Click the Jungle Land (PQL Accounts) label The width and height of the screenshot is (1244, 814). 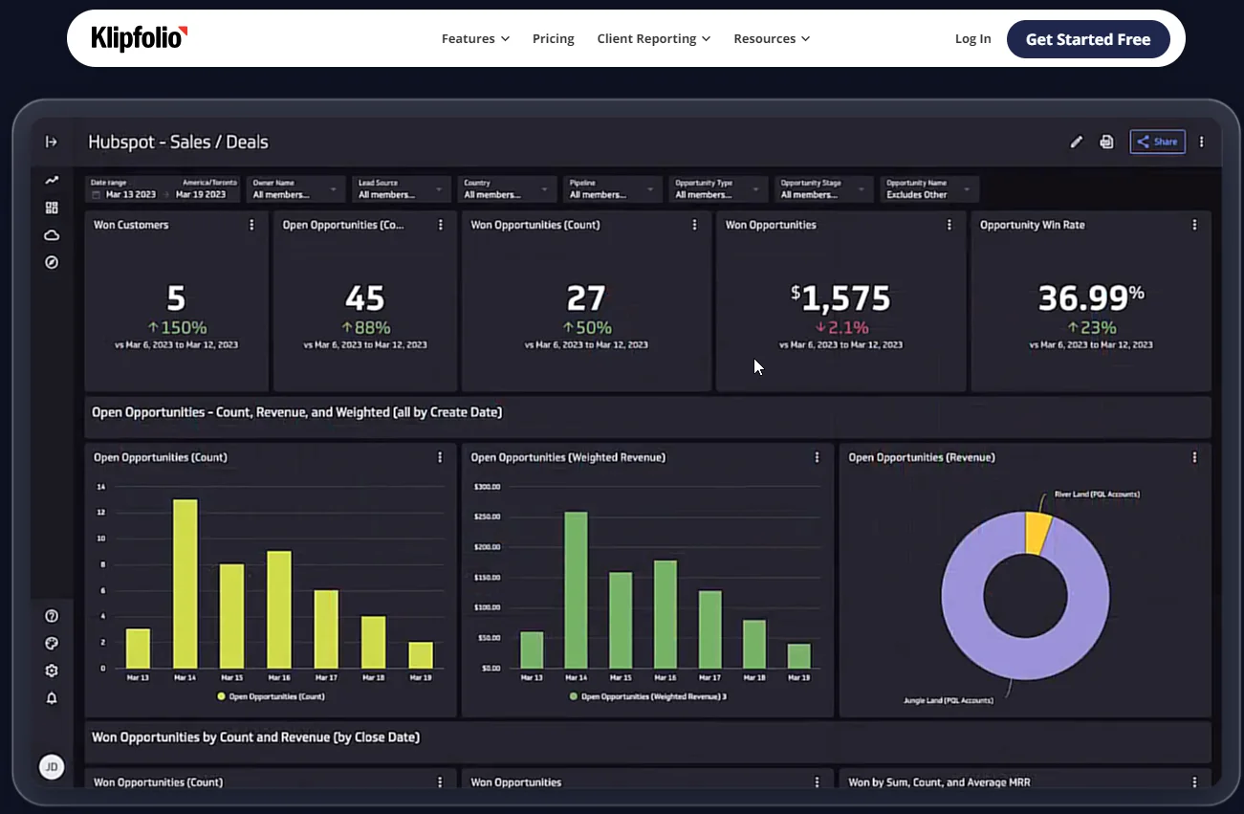[949, 701]
